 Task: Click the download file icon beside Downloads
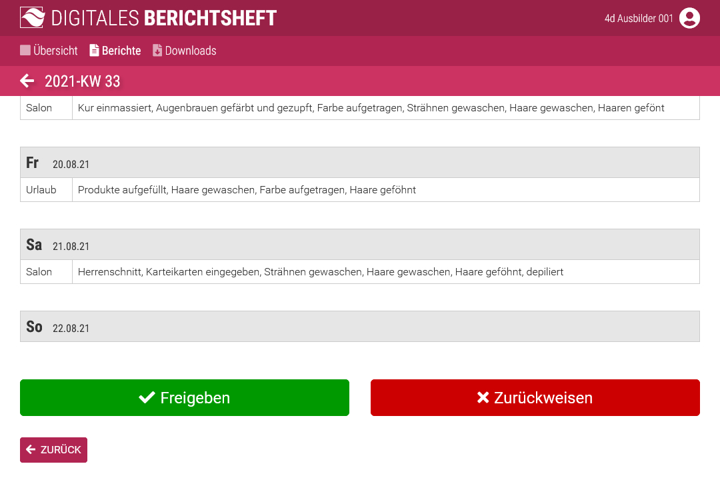click(x=157, y=51)
